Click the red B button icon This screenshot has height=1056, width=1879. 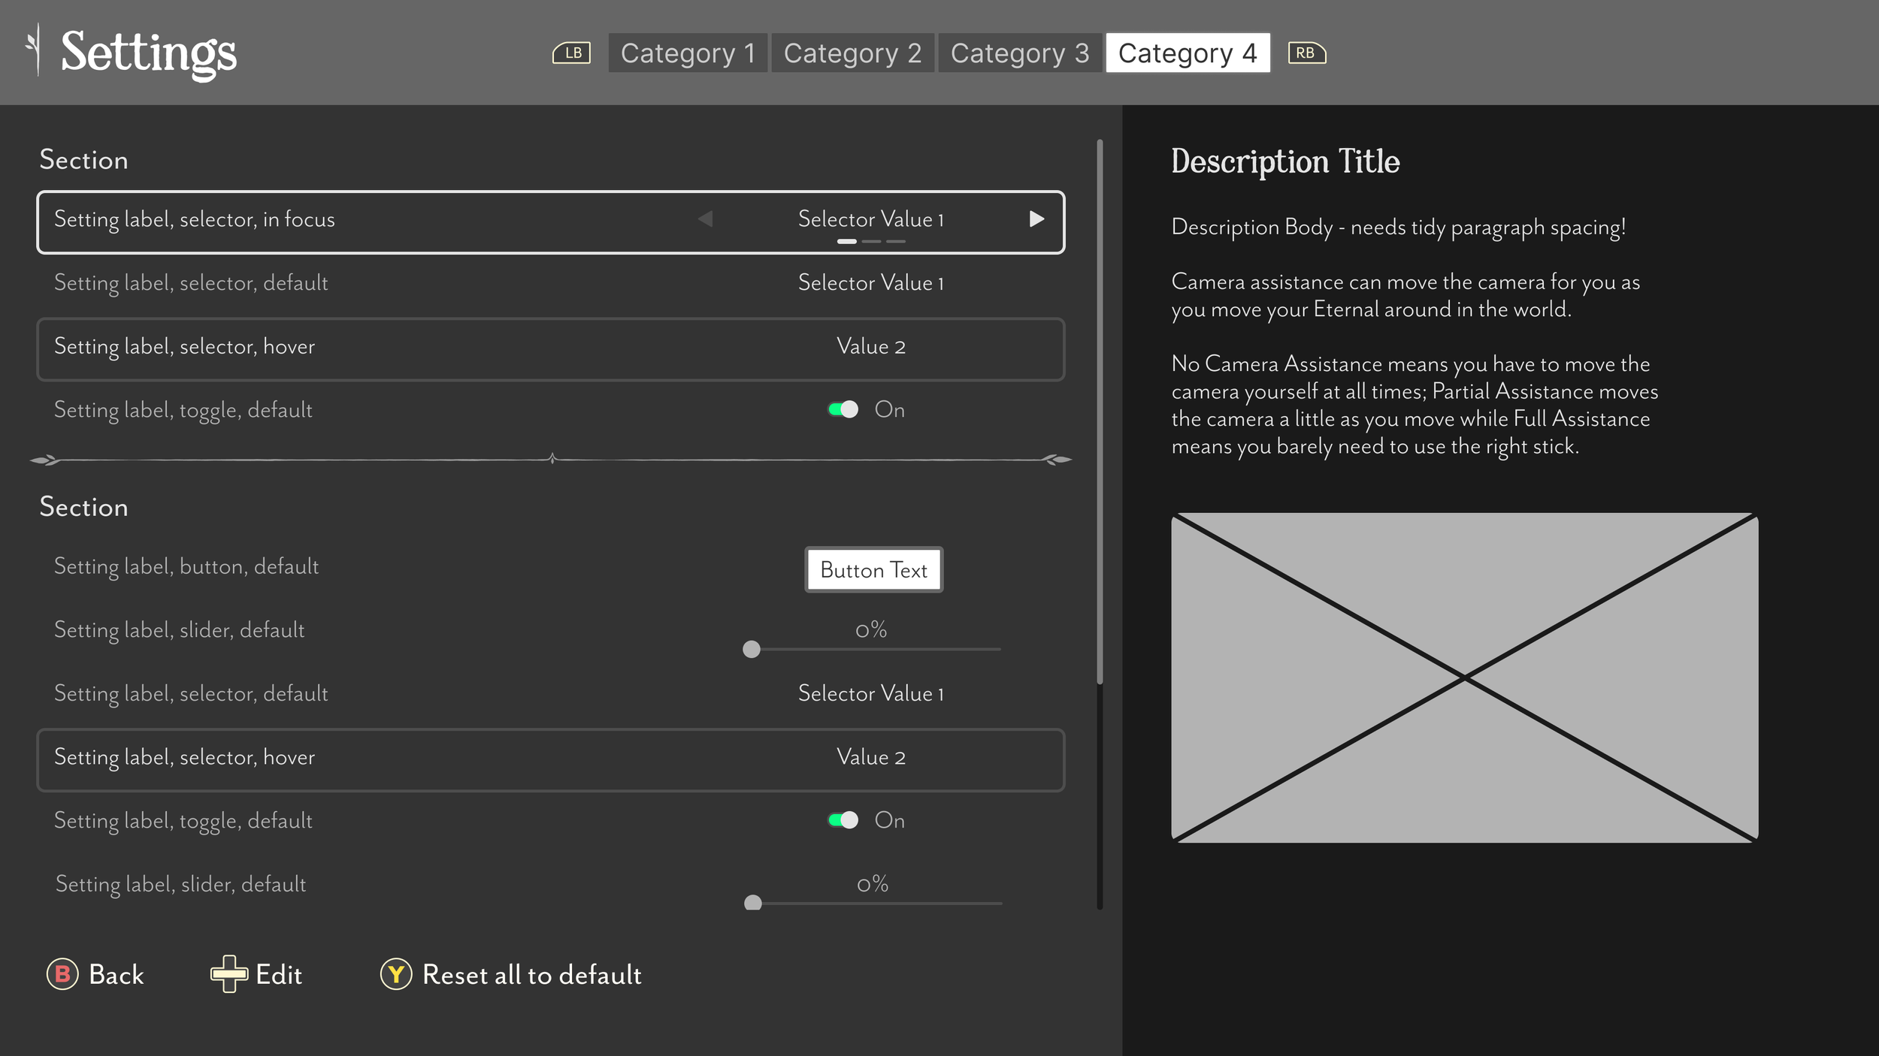tap(62, 974)
